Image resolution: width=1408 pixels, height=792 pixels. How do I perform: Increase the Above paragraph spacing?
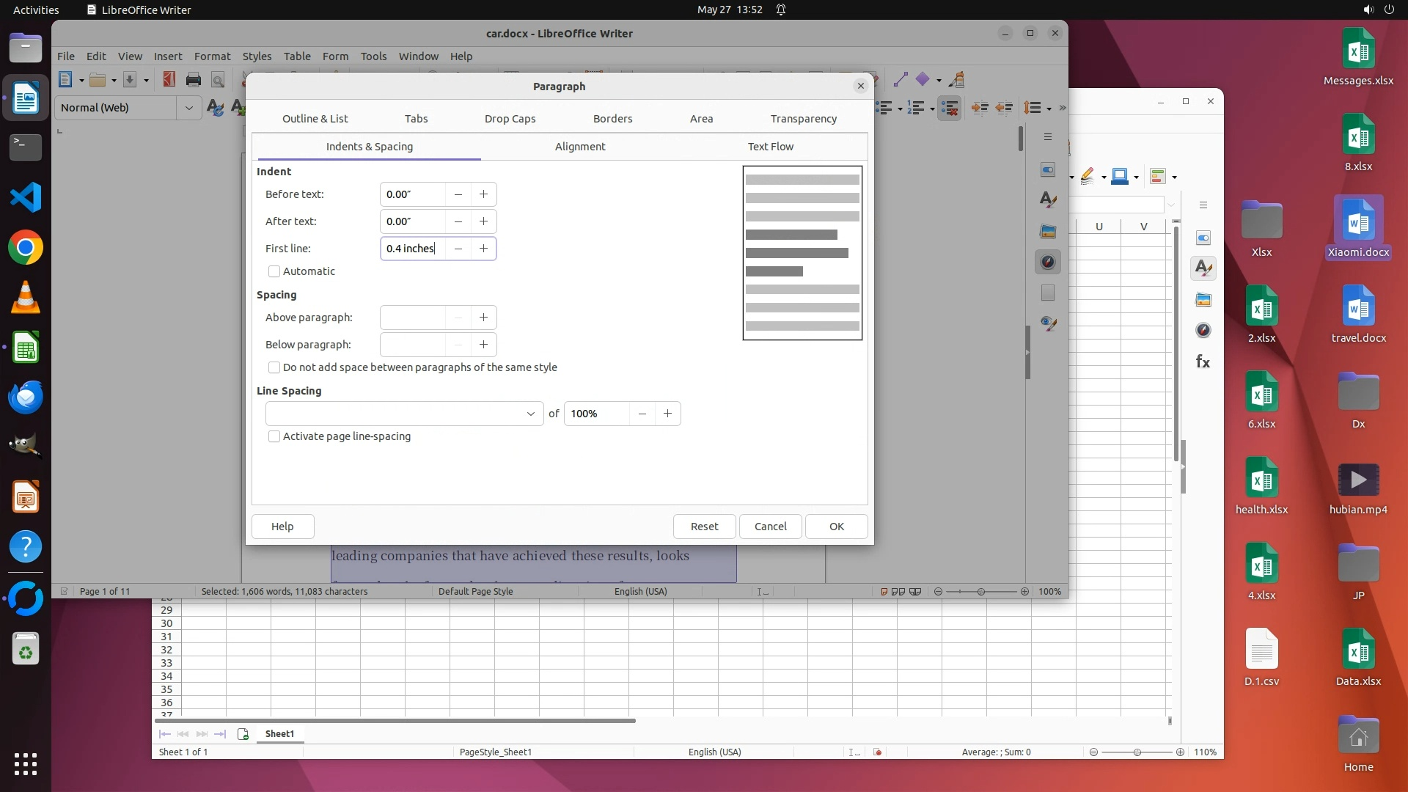(483, 318)
